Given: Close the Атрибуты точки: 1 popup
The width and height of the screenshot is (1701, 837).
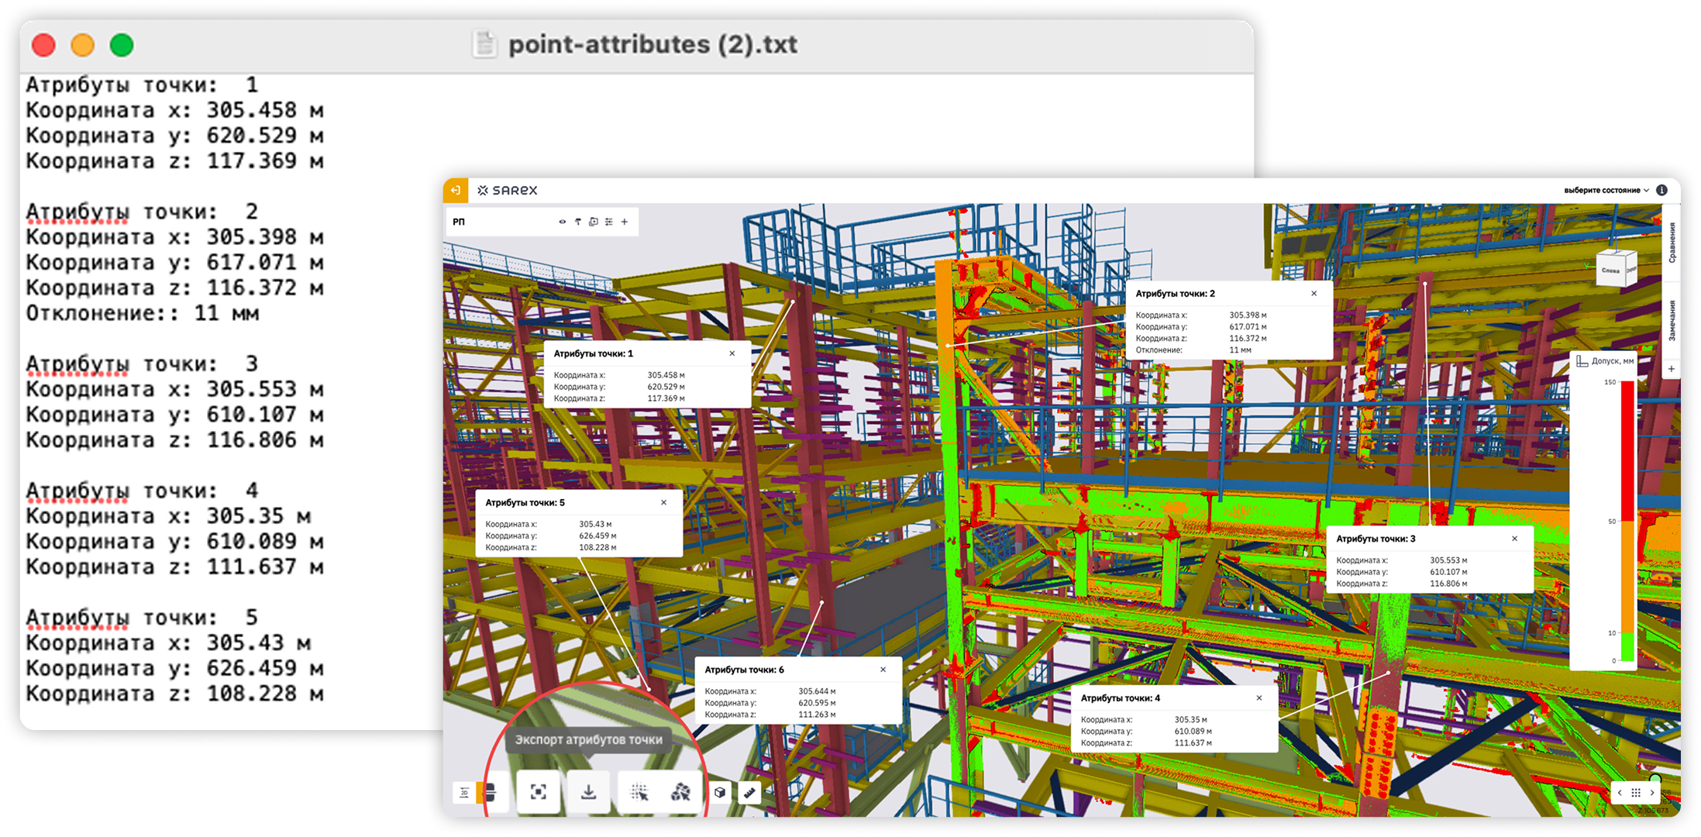Looking at the screenshot, I should pyautogui.click(x=732, y=353).
